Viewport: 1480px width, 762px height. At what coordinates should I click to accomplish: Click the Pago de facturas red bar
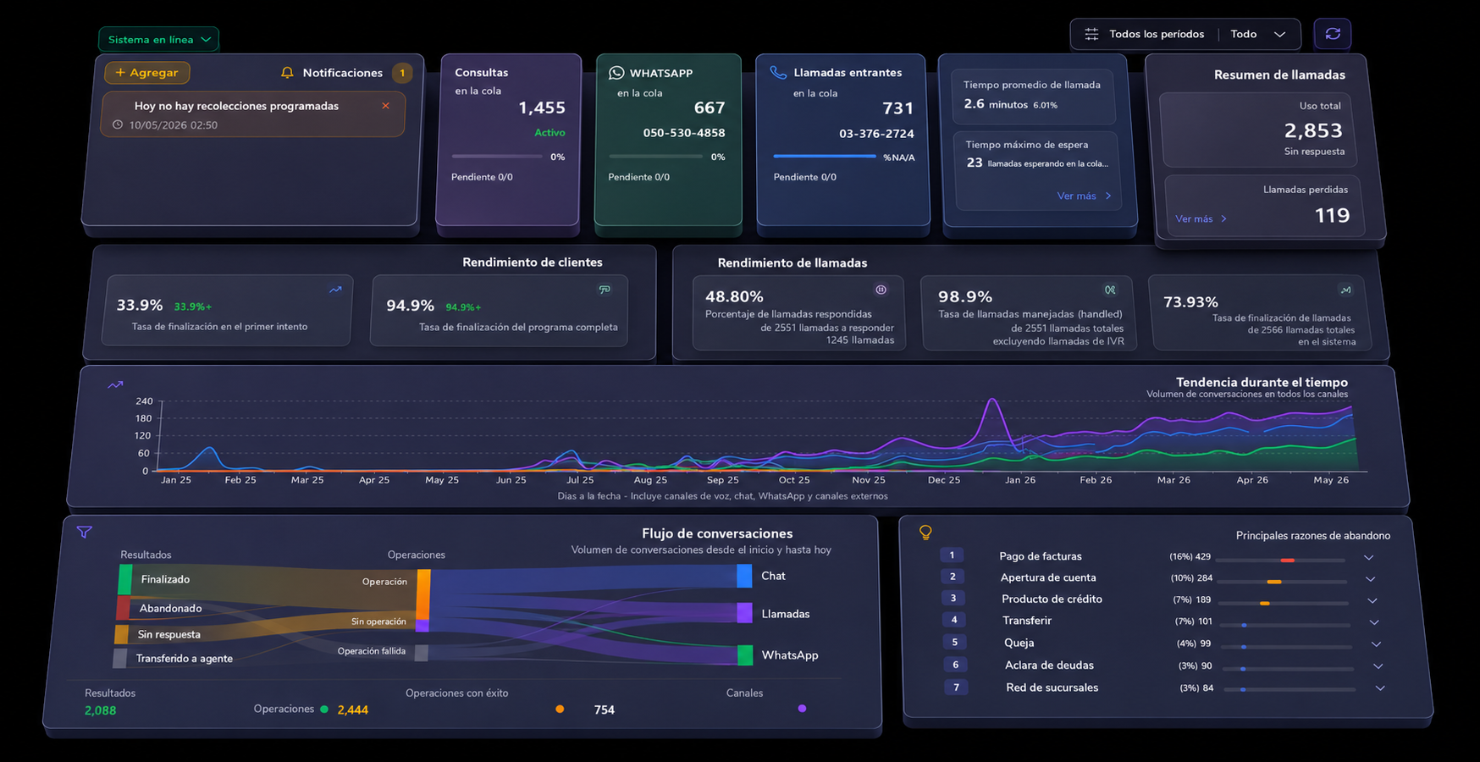1288,560
